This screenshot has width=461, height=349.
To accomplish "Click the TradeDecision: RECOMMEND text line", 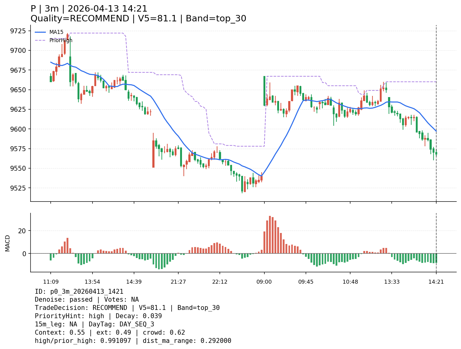I will tap(127, 308).
